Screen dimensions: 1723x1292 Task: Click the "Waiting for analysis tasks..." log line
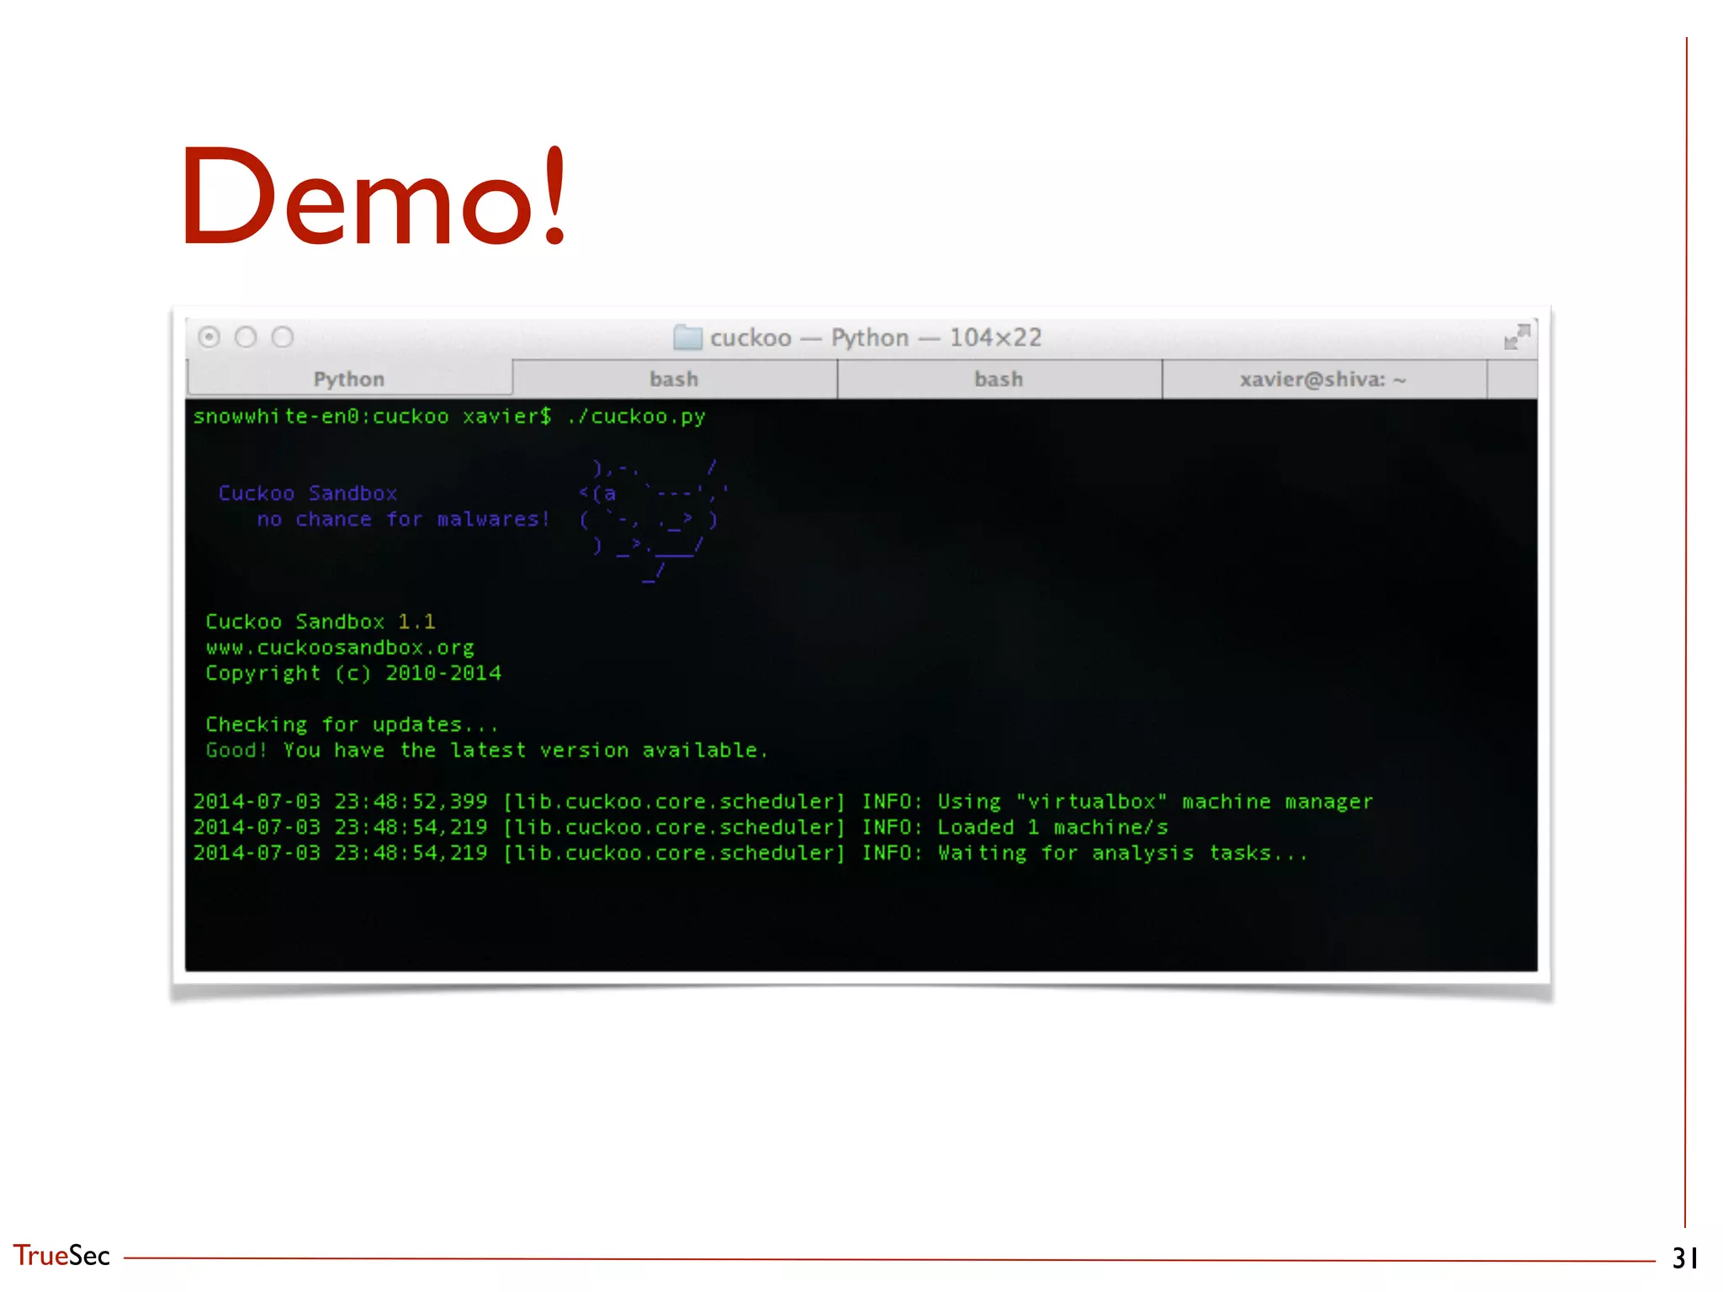point(1123,853)
